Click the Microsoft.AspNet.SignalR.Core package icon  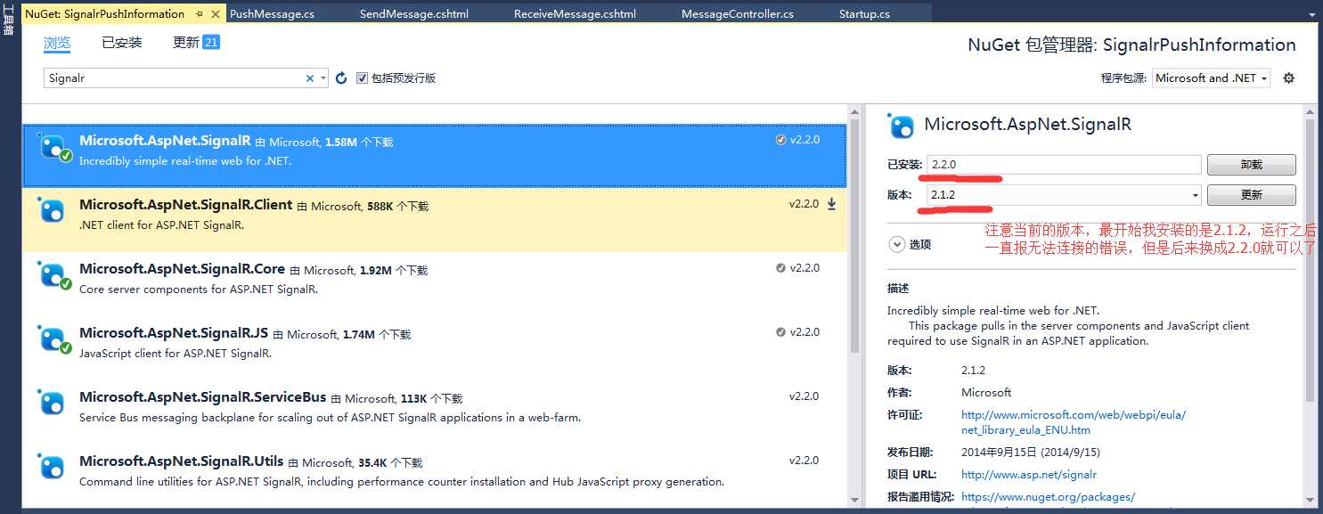pos(53,275)
